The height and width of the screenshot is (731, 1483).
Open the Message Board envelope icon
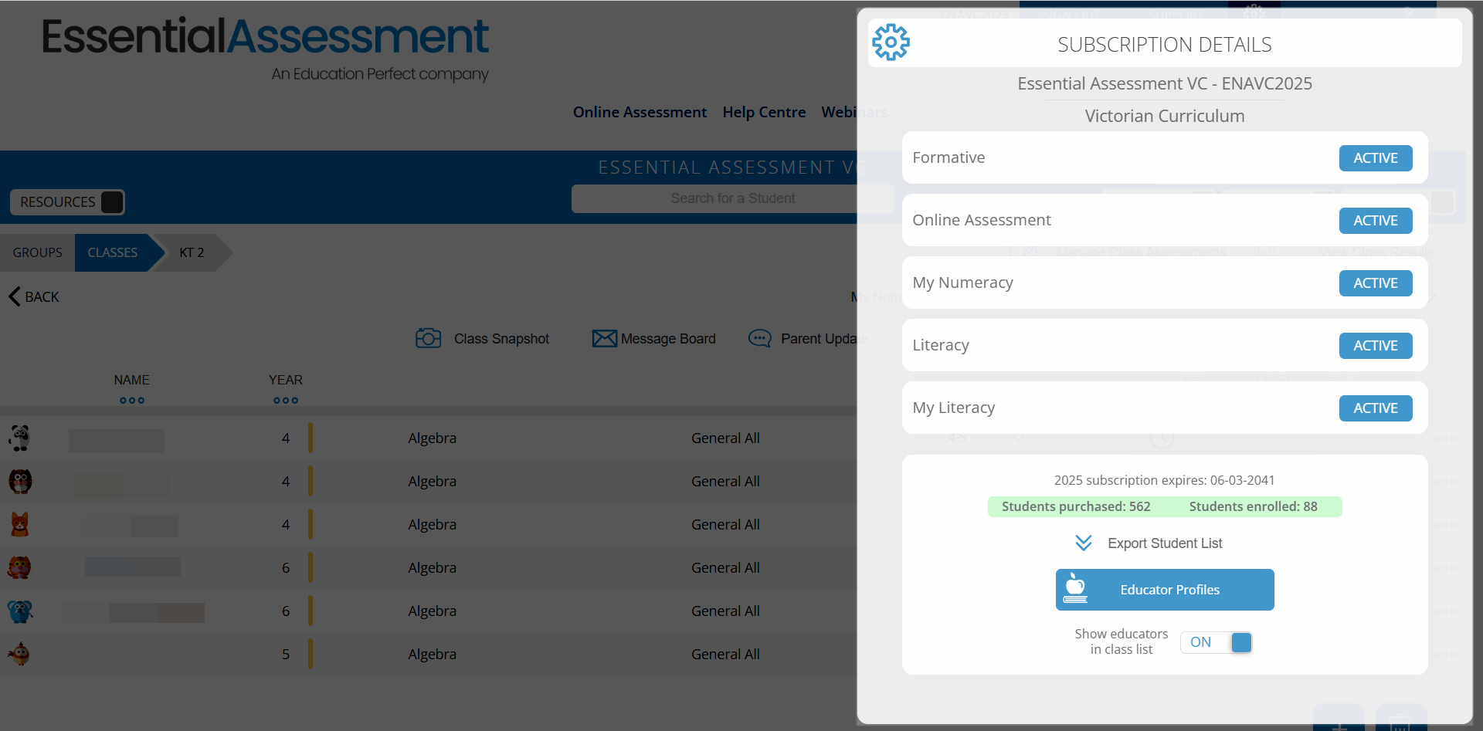point(604,338)
